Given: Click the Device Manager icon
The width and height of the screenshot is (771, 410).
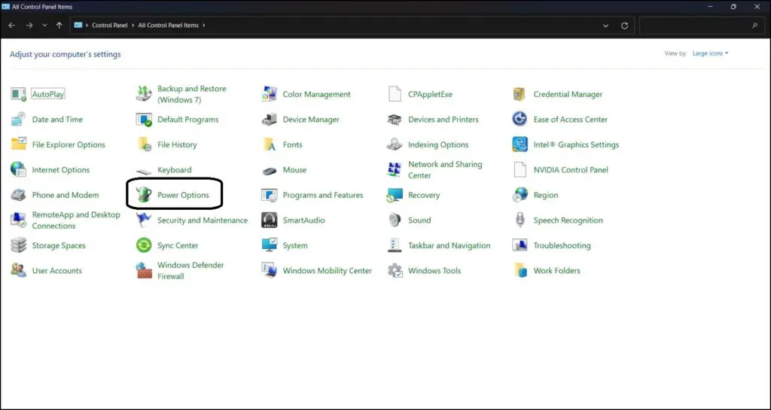Looking at the screenshot, I should 269,120.
